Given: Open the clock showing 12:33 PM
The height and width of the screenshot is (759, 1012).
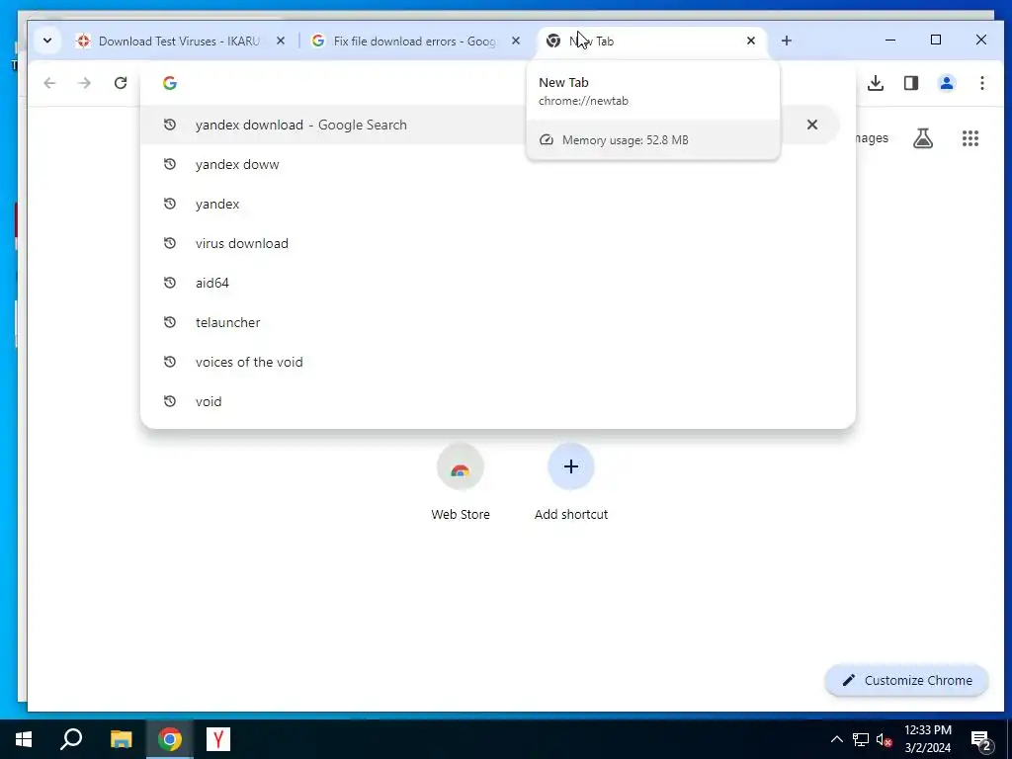Looking at the screenshot, I should (927, 739).
